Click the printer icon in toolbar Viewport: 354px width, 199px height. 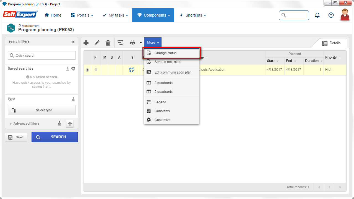pos(132,43)
